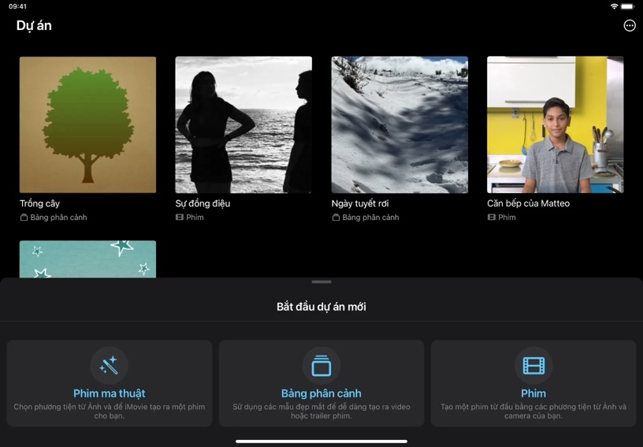This screenshot has height=447, width=643.
Task: Click the storyboard type icon under Trồng cây
Action: (24, 218)
